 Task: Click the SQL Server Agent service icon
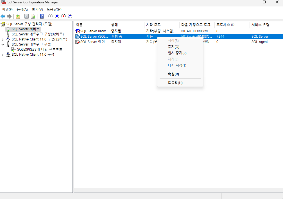(78, 42)
